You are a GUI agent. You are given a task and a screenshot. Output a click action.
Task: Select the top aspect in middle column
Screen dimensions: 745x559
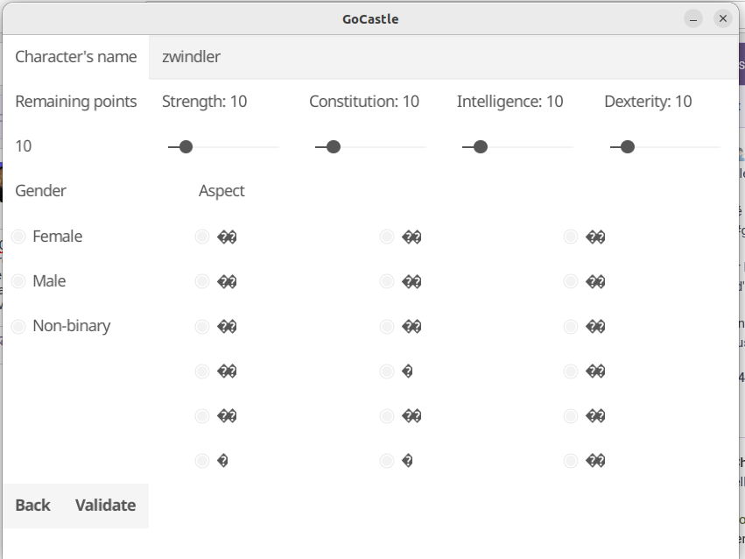coord(387,237)
